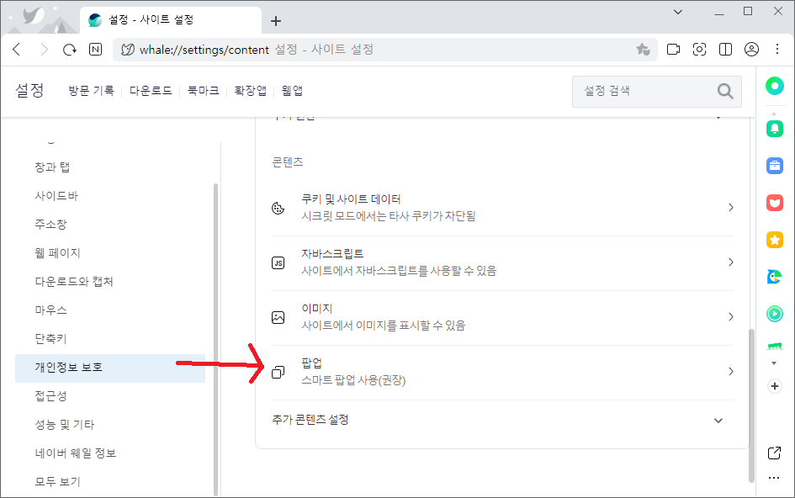Image resolution: width=795 pixels, height=498 pixels.
Task: Open the yellow star bookmarks sidebar panel
Action: (x=773, y=240)
